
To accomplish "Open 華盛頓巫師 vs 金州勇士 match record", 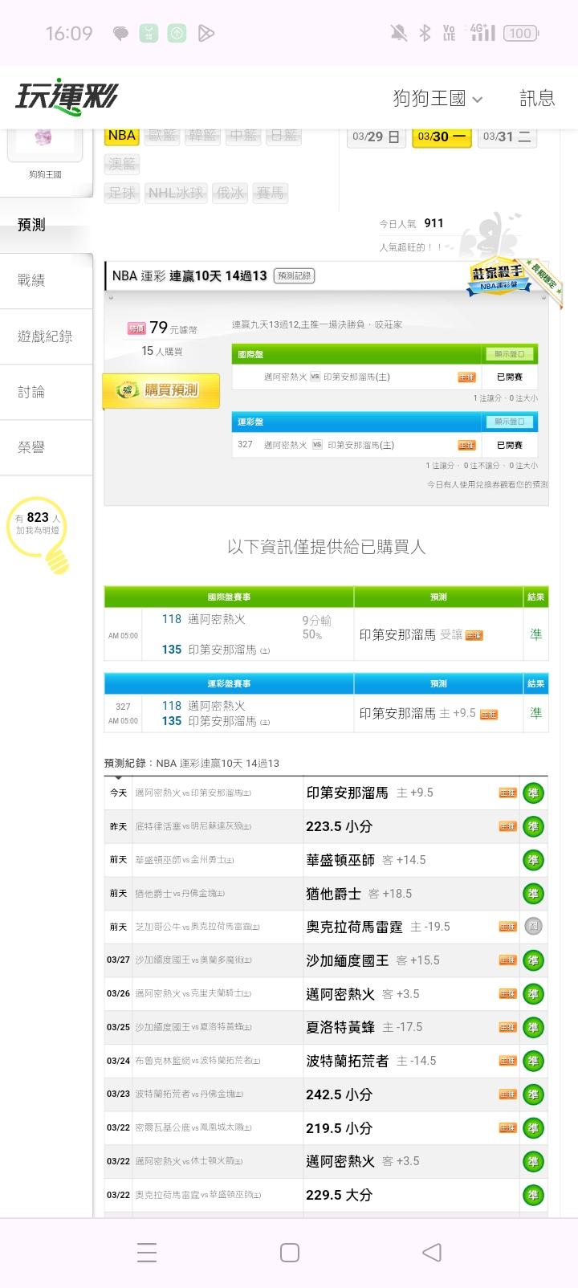I will click(x=185, y=860).
